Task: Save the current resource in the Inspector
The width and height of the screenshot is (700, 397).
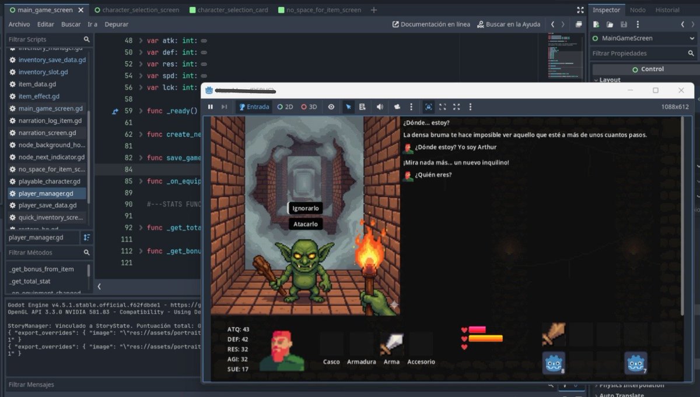Action: point(623,24)
